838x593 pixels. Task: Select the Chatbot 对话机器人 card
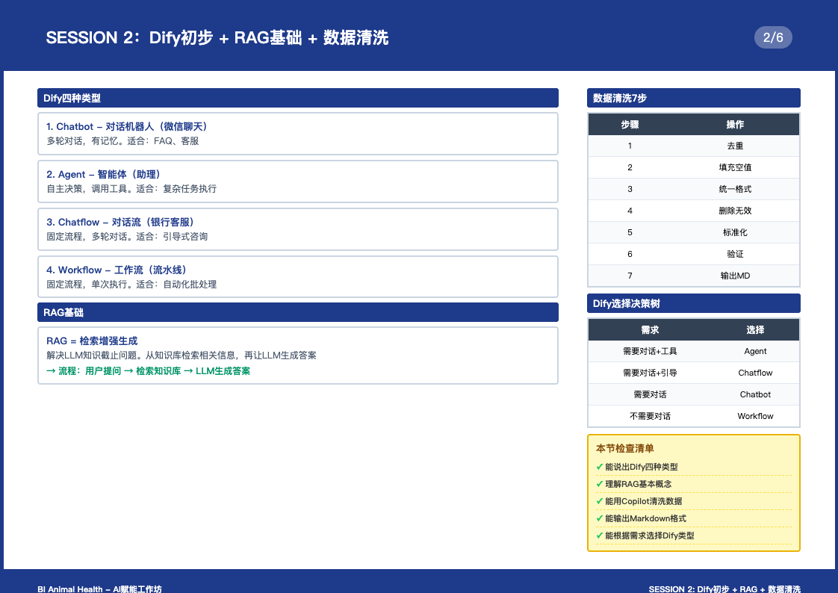(297, 134)
